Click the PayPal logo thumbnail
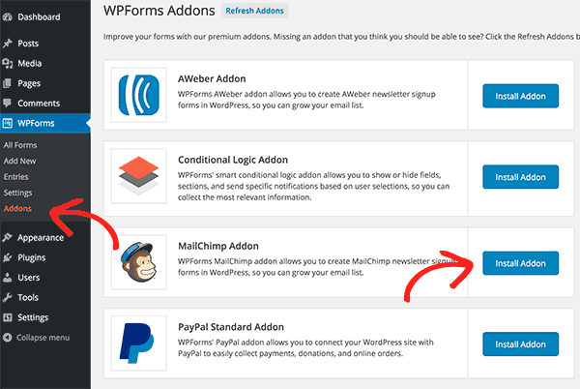This screenshot has width=580, height=389. [138, 344]
